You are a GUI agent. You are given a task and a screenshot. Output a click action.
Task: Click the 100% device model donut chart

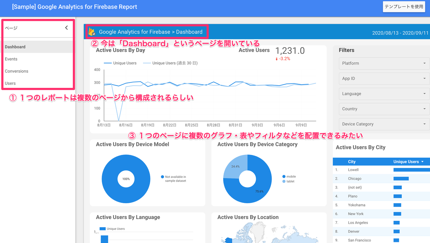tap(126, 179)
